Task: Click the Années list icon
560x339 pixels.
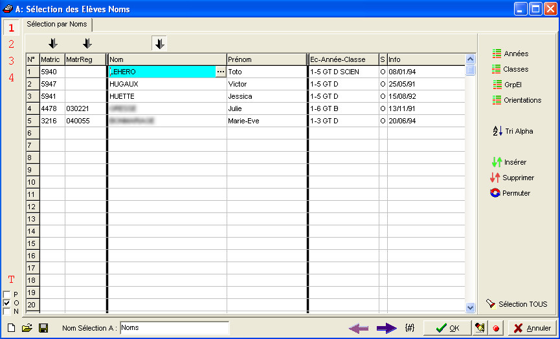Action: (x=497, y=54)
